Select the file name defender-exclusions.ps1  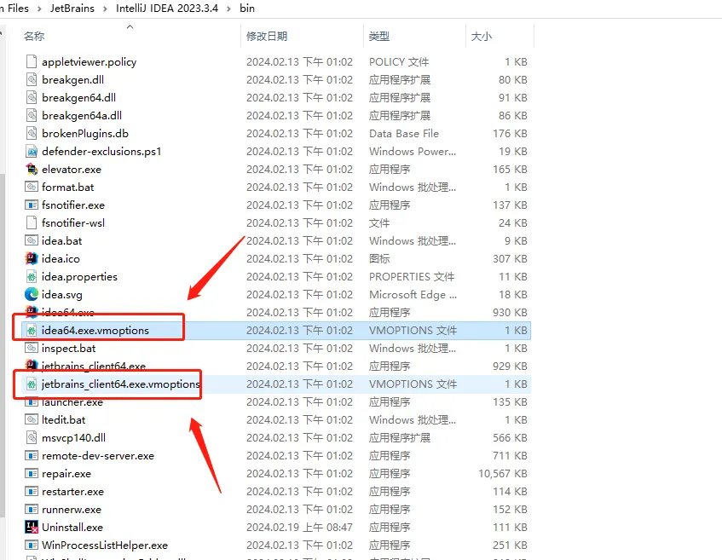point(101,152)
